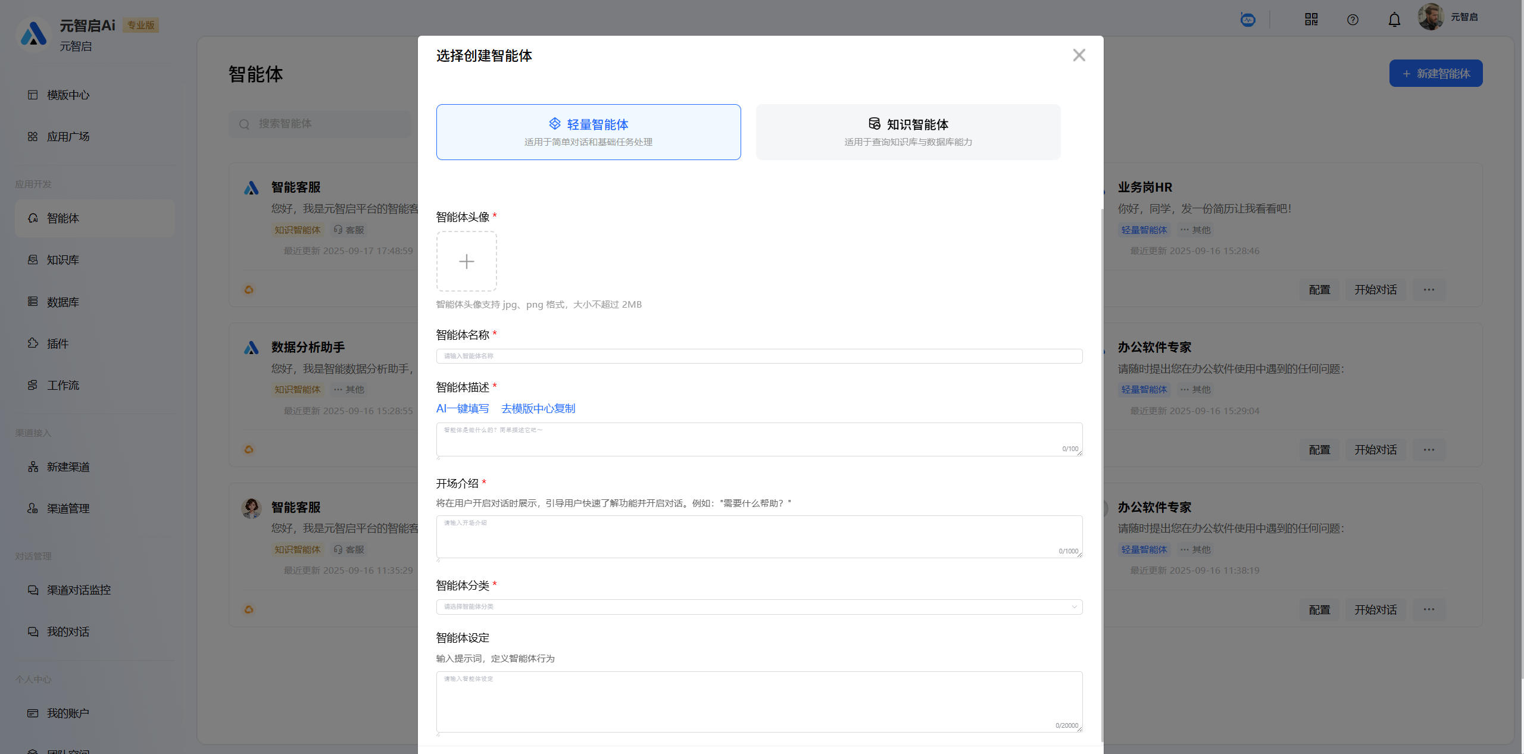The width and height of the screenshot is (1524, 754).
Task: Click the plus icon to upload avatar
Action: (x=466, y=261)
